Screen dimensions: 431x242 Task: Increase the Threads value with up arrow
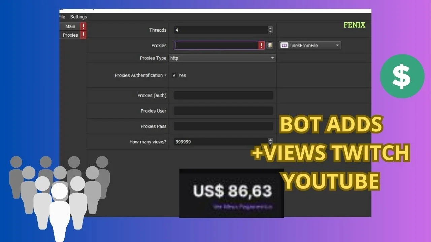(270, 28)
